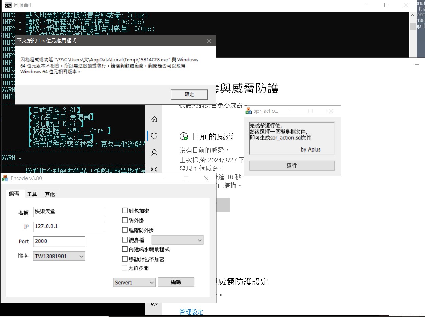The image size is (425, 317).
Task: Click the 伺服器1 console vertical scrollbar
Action: (x=413, y=34)
